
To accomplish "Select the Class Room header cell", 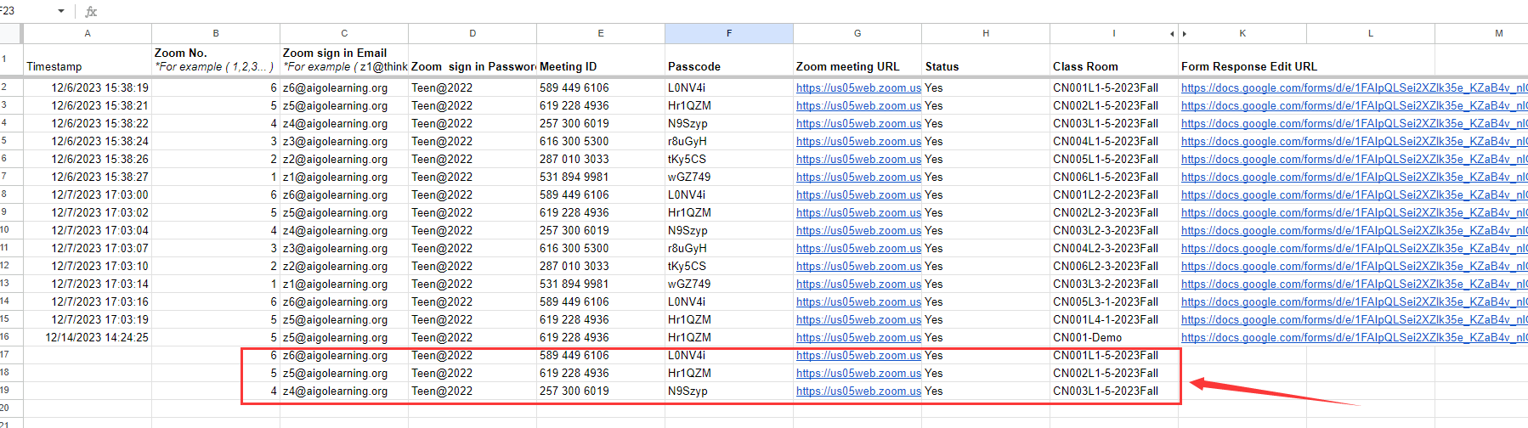I will click(x=1113, y=66).
